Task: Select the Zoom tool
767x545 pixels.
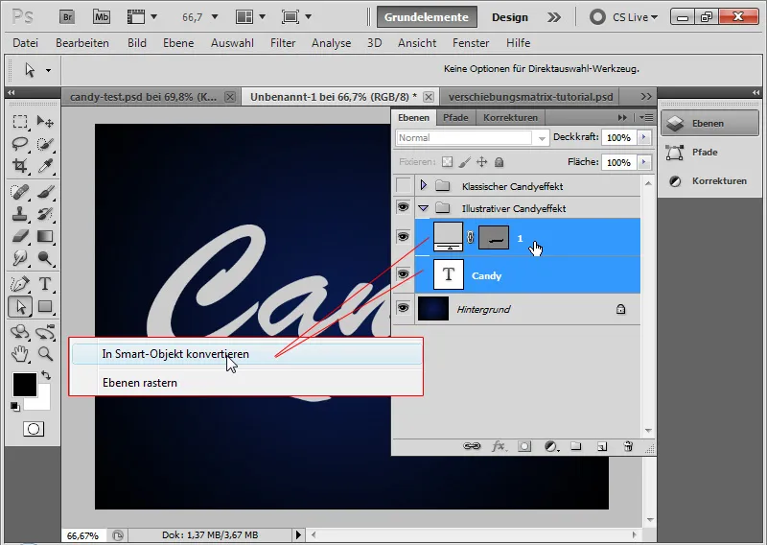Action: click(x=45, y=353)
